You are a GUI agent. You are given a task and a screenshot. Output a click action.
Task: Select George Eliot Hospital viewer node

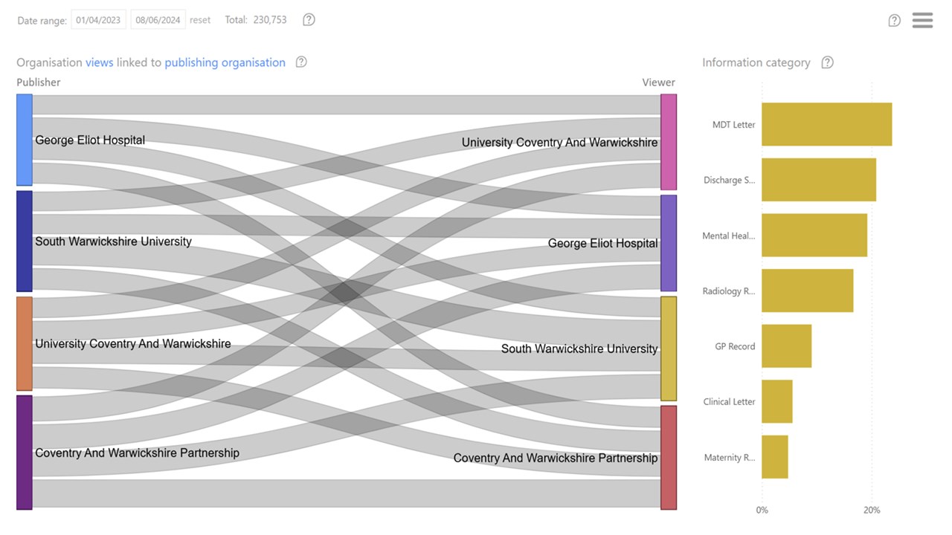point(669,243)
